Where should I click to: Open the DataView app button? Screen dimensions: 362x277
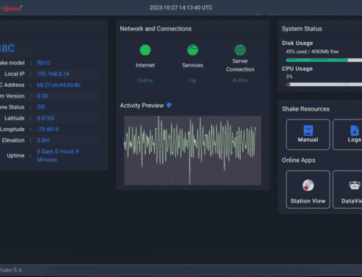348,189
